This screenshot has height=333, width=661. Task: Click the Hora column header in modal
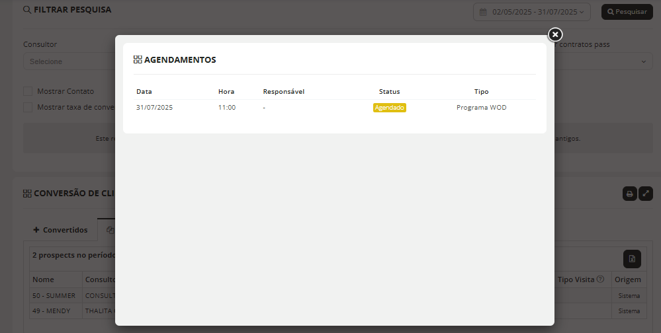pyautogui.click(x=226, y=91)
